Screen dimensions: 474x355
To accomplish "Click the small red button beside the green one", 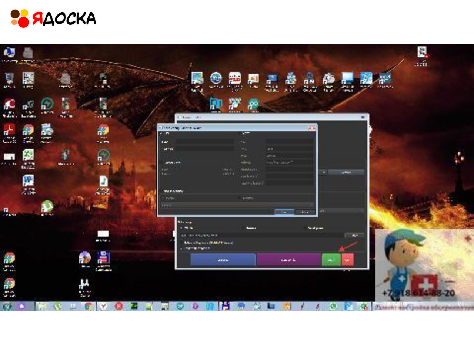I will point(347,260).
